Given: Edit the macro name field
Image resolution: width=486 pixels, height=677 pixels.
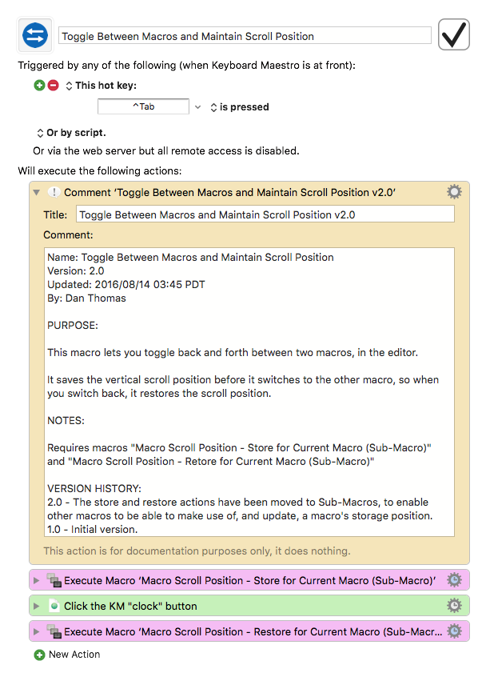Looking at the screenshot, I should click(x=245, y=36).
